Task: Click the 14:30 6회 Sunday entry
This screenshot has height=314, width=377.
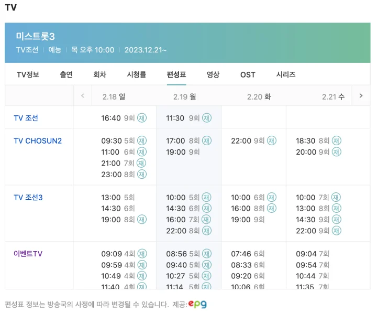Action: coord(118,208)
